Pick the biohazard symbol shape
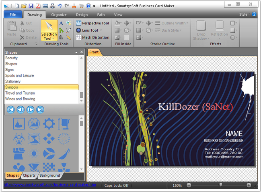This screenshot has width=261, height=192. pos(19,138)
